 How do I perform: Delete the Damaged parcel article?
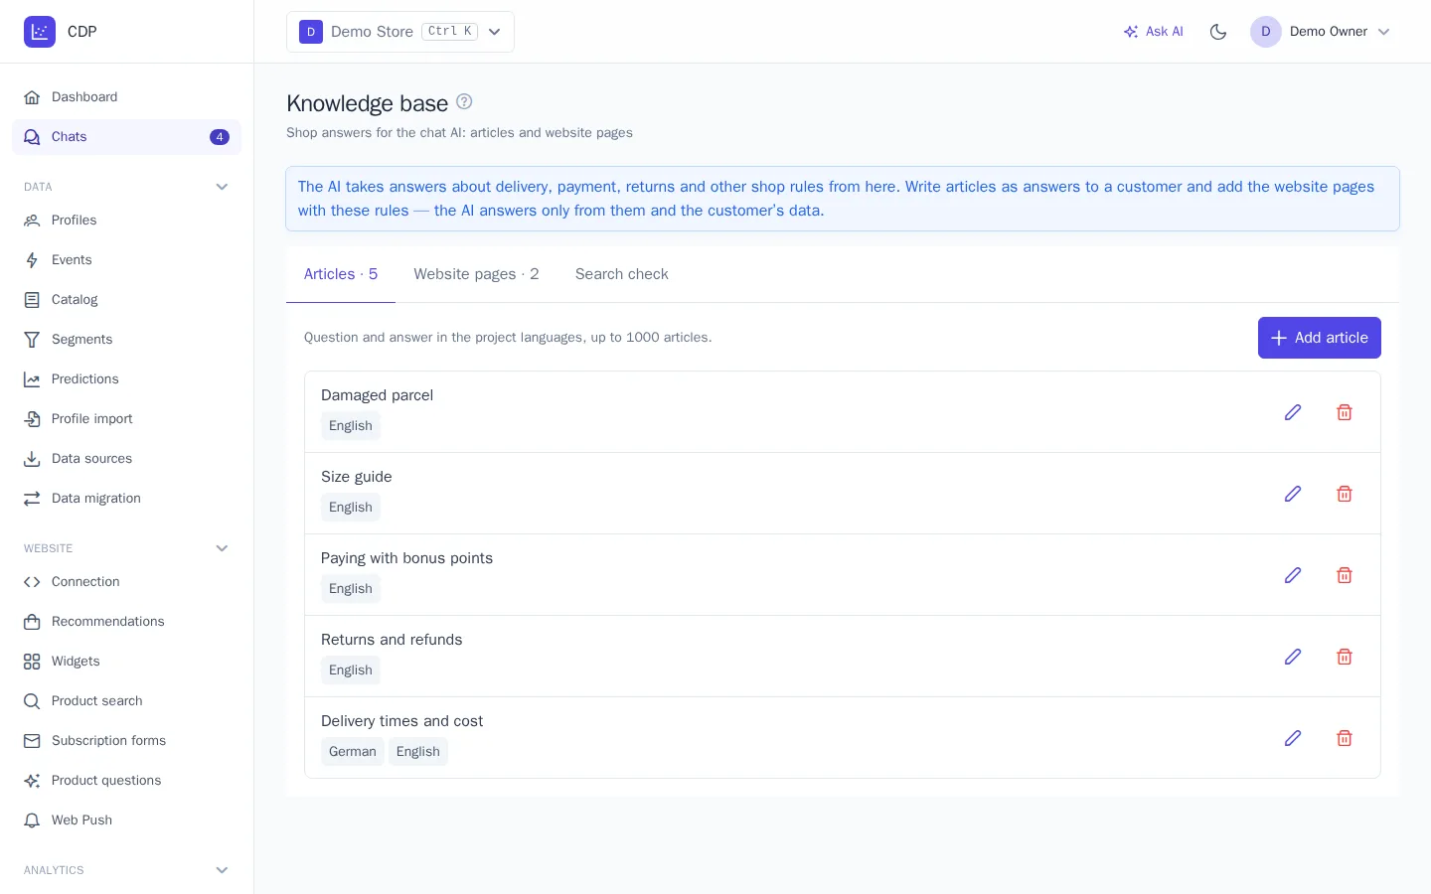(1345, 412)
